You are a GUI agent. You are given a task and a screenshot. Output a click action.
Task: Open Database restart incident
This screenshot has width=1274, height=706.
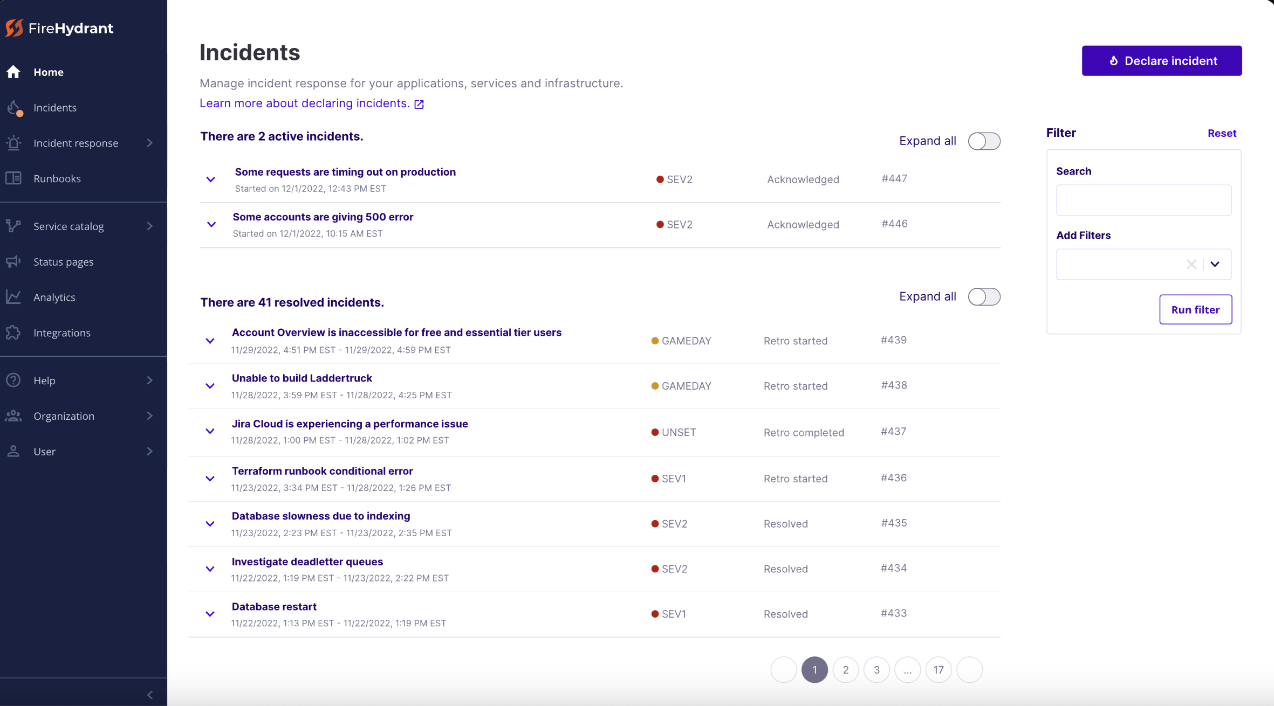click(x=274, y=606)
